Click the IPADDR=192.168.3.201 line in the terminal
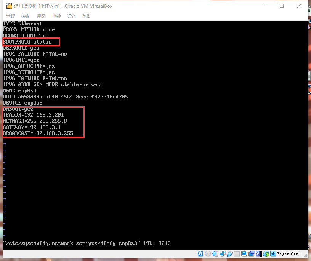 click(34, 115)
